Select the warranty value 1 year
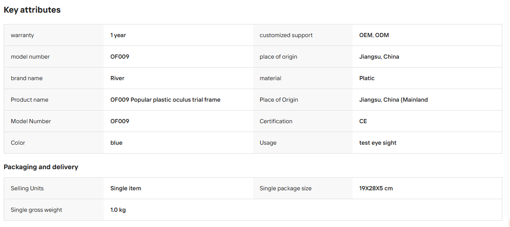The width and height of the screenshot is (510, 227). coord(118,35)
